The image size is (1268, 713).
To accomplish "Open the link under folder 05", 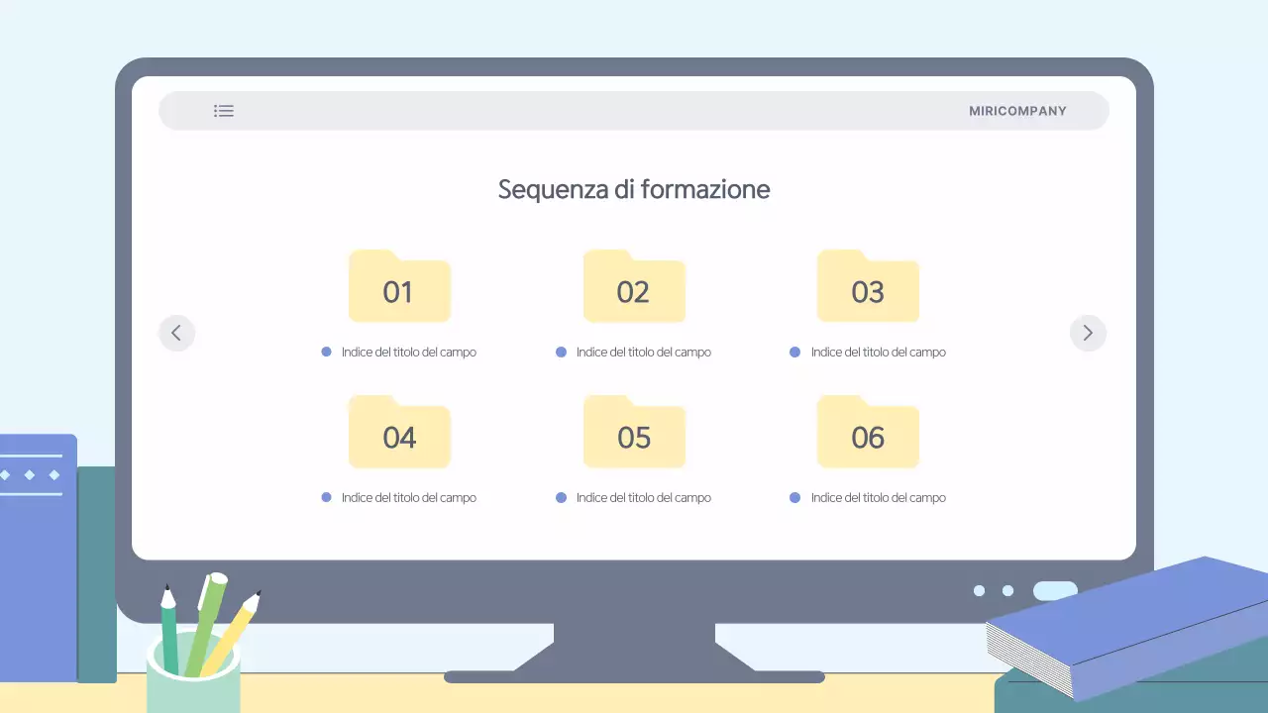I will 643,497.
